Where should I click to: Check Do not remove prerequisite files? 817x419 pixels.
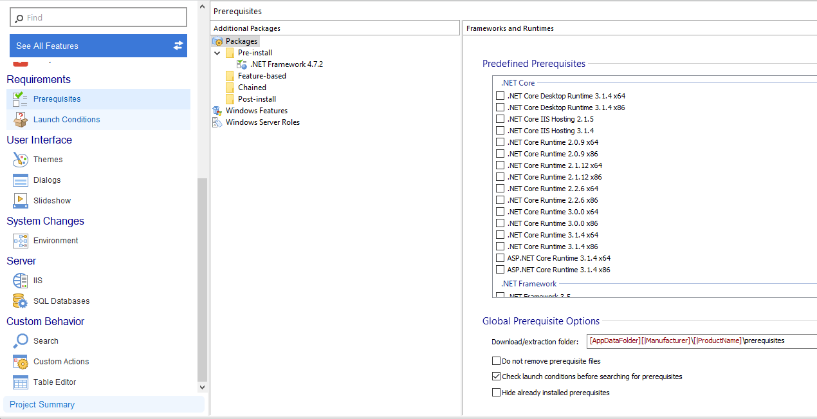pyautogui.click(x=496, y=361)
